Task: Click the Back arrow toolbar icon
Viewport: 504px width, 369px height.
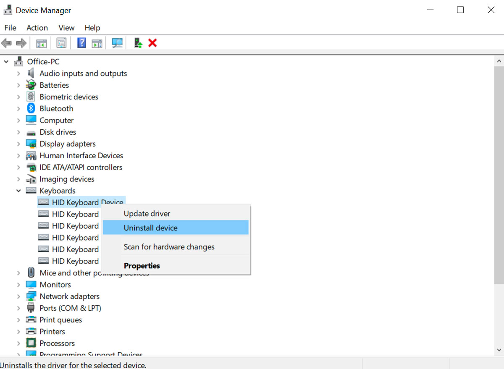Action: [x=6, y=43]
